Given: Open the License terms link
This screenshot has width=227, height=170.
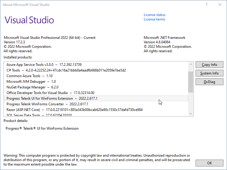Looking at the screenshot, I should [154, 19].
